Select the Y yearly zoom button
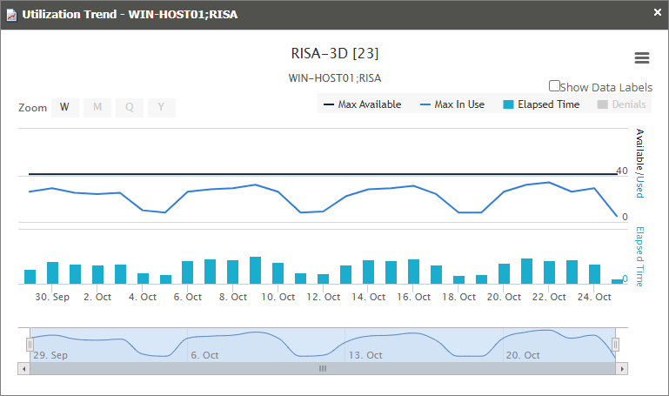This screenshot has height=396, width=669. coord(161,108)
